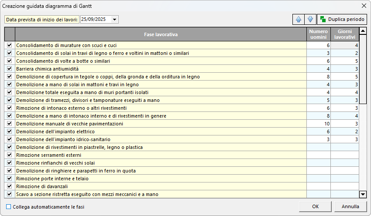
Task: Click the start date input field
Action: (x=95, y=20)
